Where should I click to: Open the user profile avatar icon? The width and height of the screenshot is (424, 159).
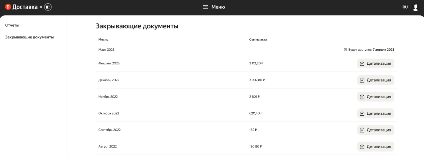coord(415,7)
